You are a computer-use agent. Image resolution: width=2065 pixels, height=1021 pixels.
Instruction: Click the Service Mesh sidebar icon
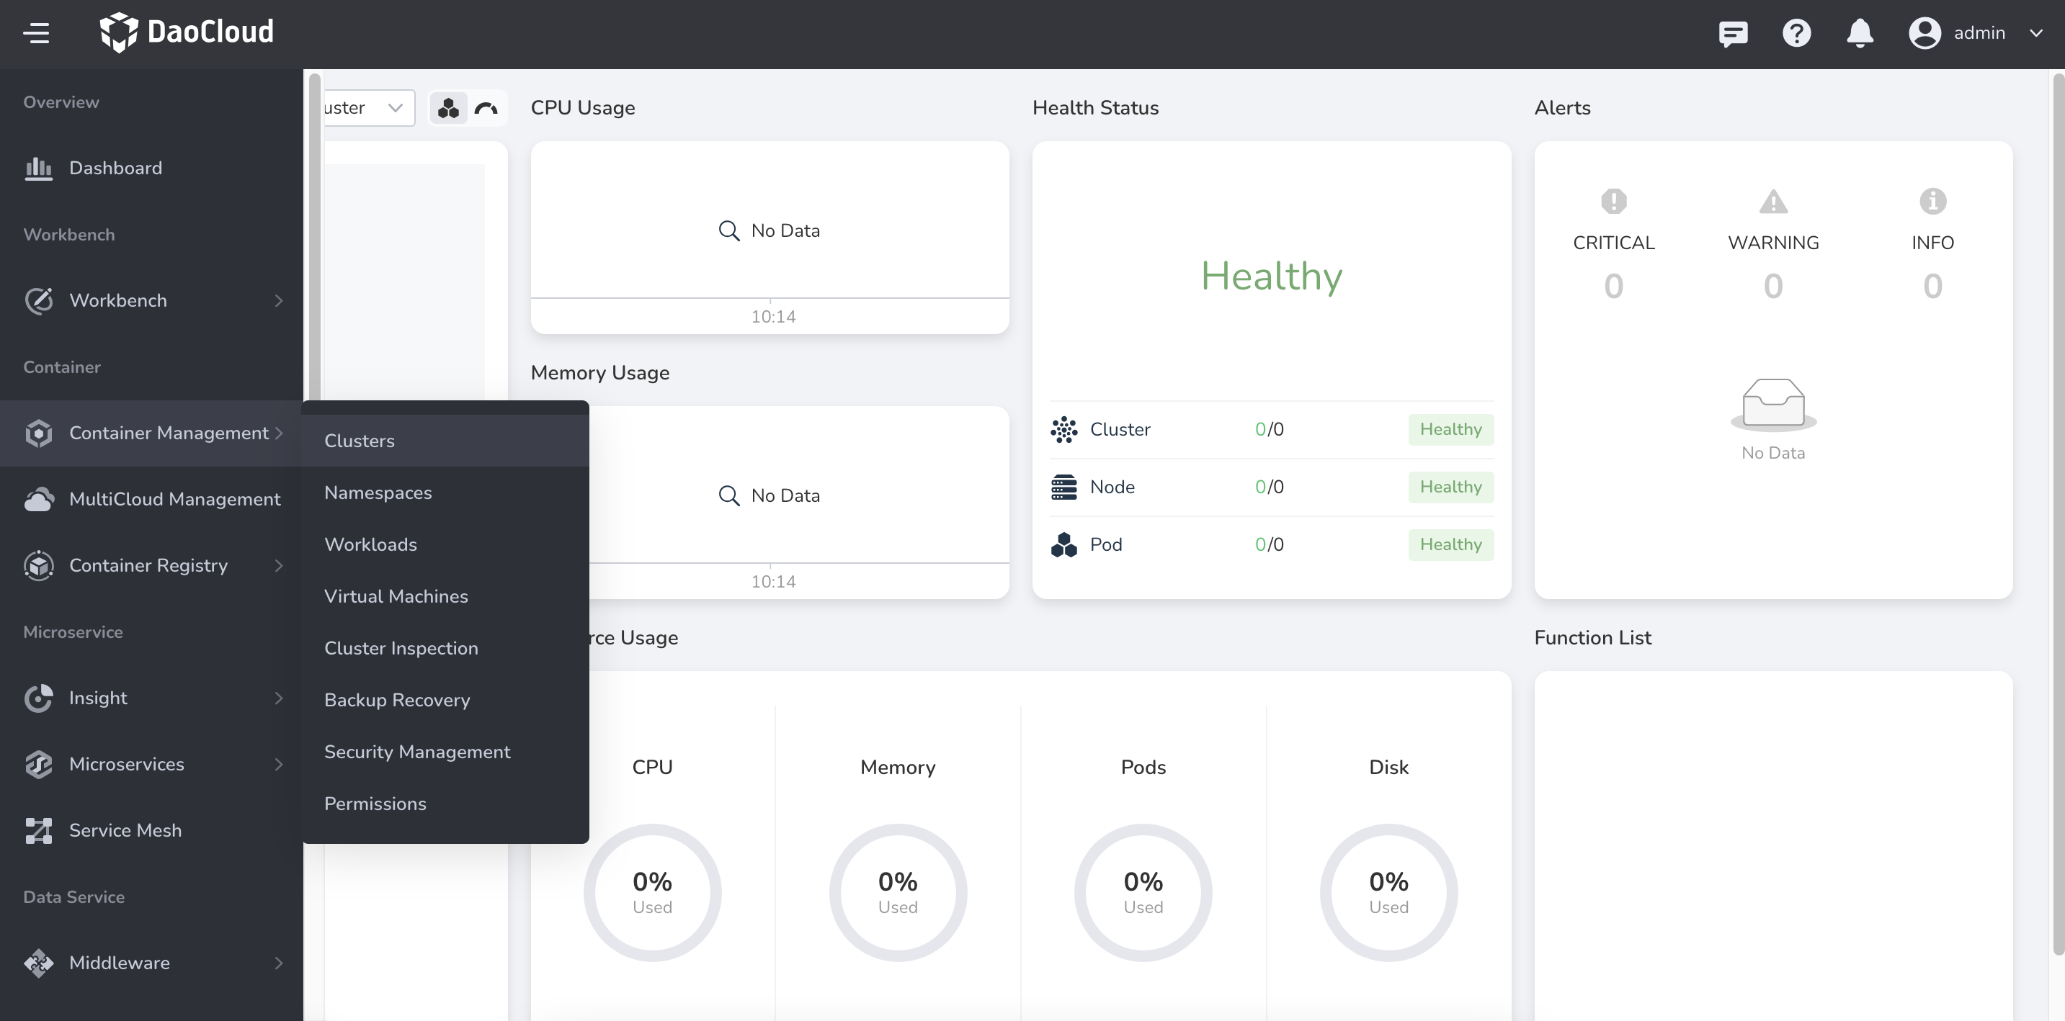[38, 830]
